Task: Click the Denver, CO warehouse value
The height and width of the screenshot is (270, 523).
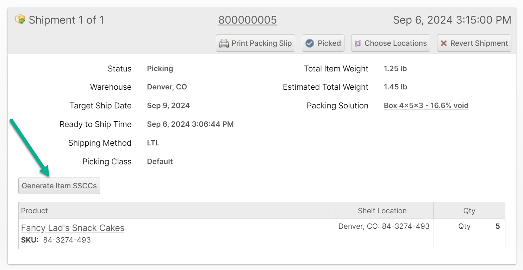Action: click(167, 87)
